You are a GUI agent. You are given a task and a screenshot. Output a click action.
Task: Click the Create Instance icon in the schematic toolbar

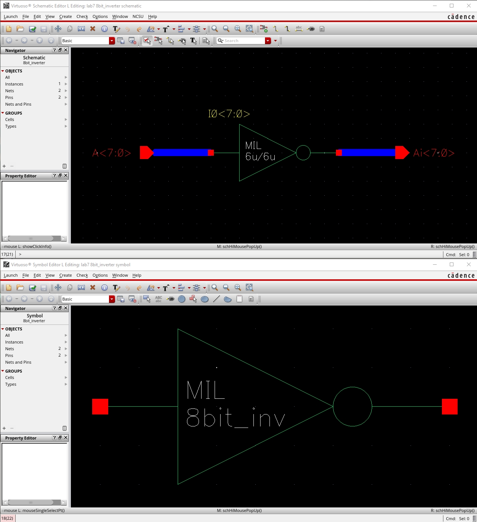[264, 29]
